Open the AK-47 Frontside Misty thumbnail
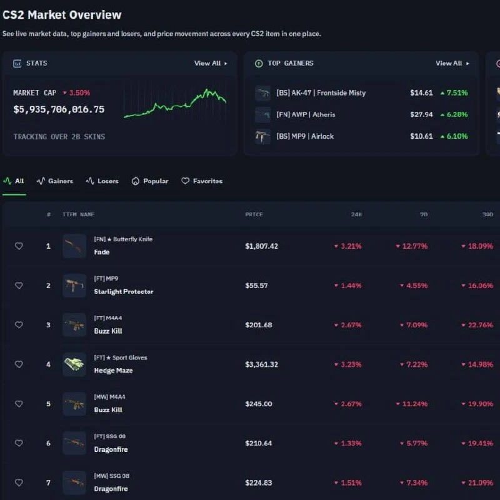 point(262,93)
